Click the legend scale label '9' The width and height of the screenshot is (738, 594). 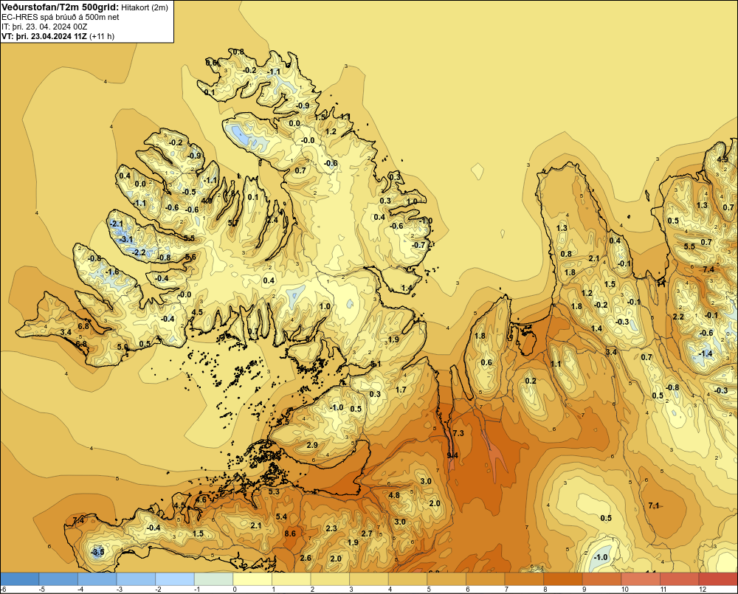point(584,590)
